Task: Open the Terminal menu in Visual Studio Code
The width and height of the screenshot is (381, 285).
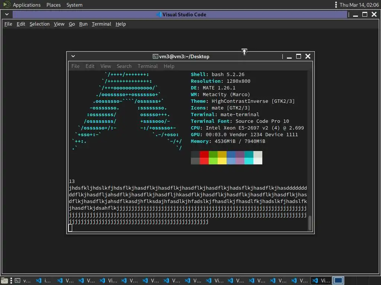Action: pos(101,24)
